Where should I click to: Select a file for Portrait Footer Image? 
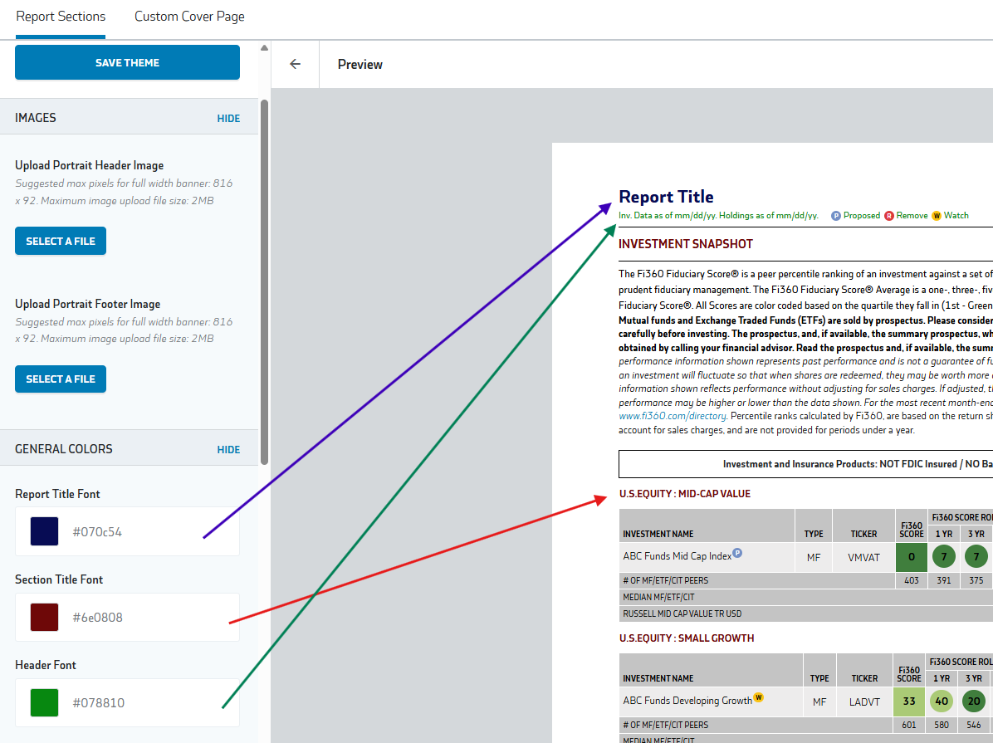[x=61, y=379]
